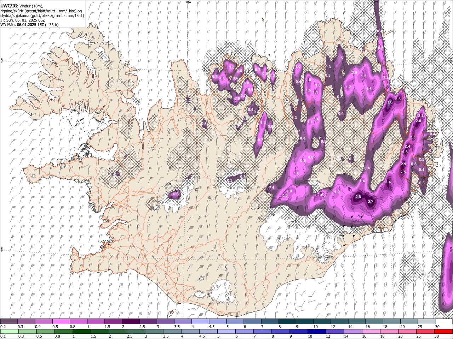This screenshot has width=453, height=339.
Task: Click the title line 'UWC/IG: Vindur (10m)'
Action: pyautogui.click(x=22, y=6)
